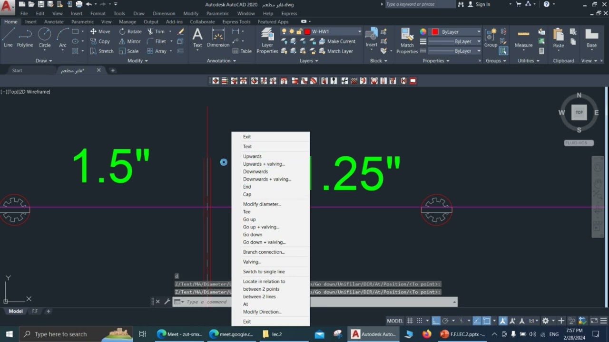This screenshot has height=342, width=609.
Task: Activate the Stretch tool
Action: click(x=102, y=51)
